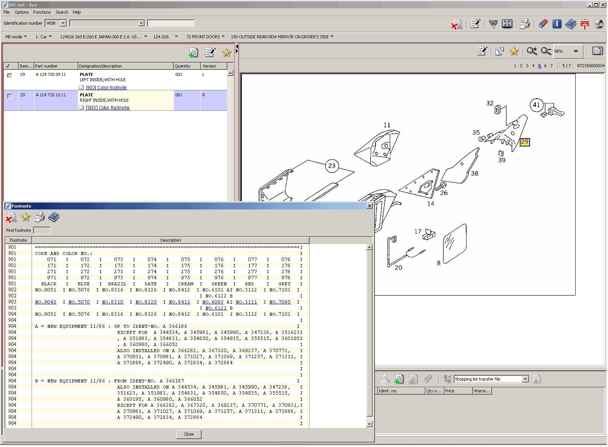Click the NO.6121 footnote link
608x447 pixels.
click(x=216, y=308)
